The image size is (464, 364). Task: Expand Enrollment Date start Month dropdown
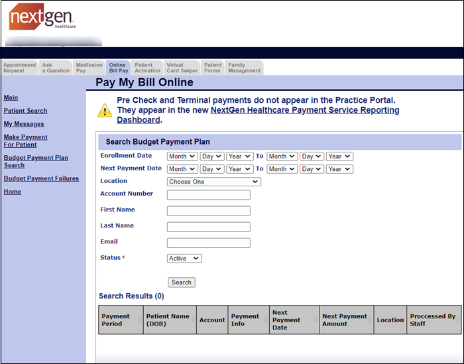tap(182, 156)
